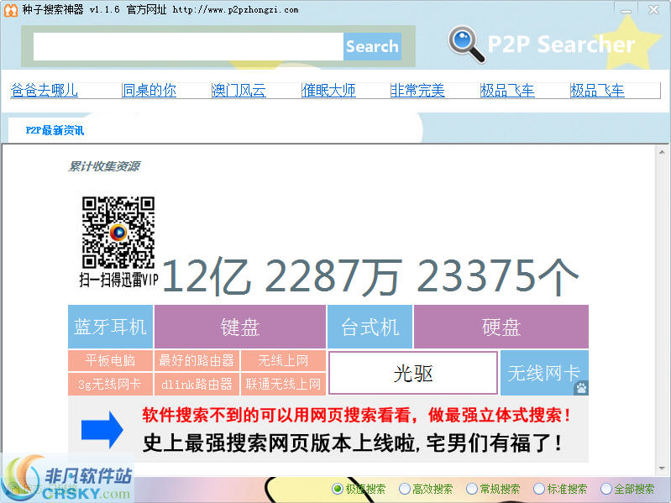Click the large 无线网卡 tile
This screenshot has height=503, width=671.
544,373
